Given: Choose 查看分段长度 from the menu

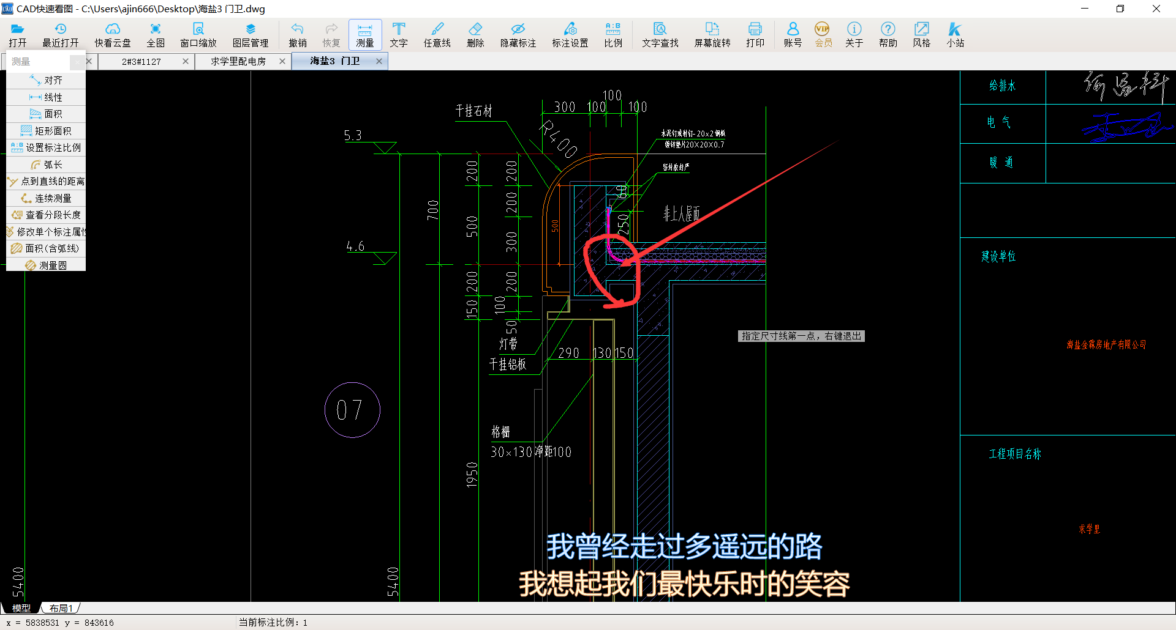Looking at the screenshot, I should (x=46, y=215).
